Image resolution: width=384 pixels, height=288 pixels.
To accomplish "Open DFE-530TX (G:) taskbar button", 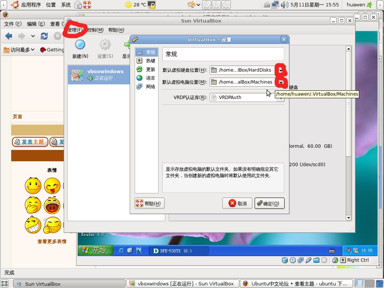I will (179, 251).
